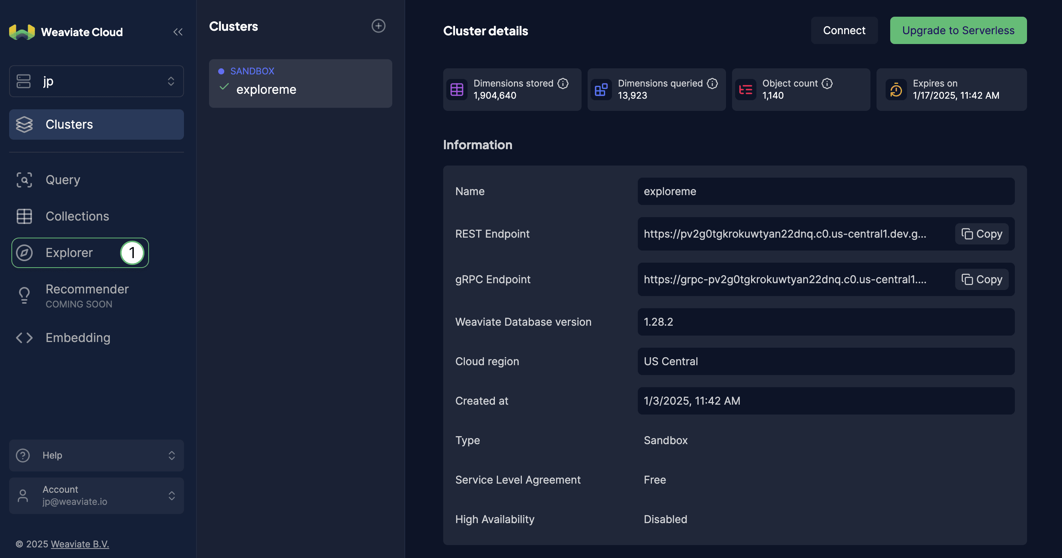Click the Expires on clock icon
The width and height of the screenshot is (1062, 558).
click(x=896, y=89)
